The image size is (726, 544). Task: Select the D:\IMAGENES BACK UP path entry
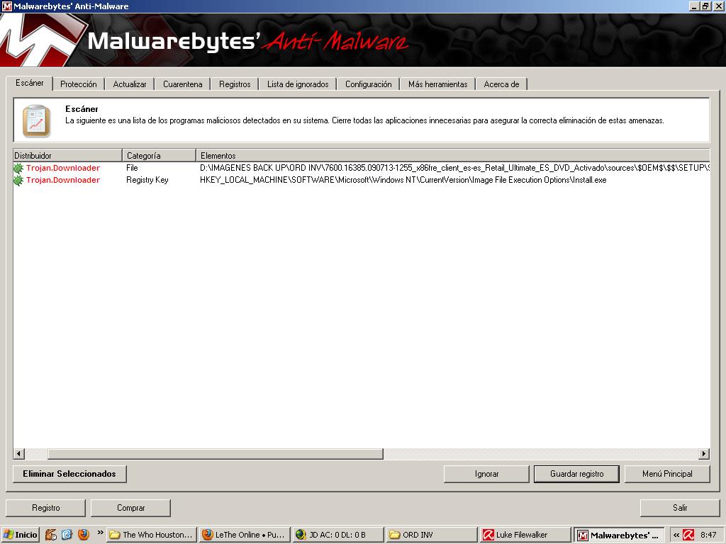click(454, 168)
